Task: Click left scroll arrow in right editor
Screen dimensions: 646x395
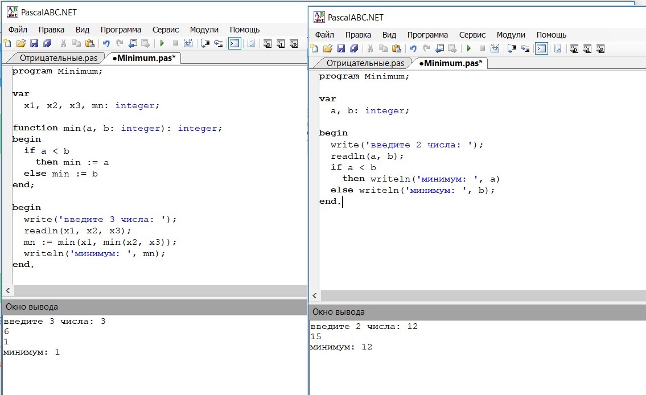Action: point(315,296)
